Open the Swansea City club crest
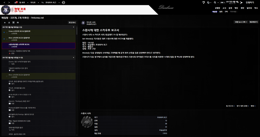Viewport: 260px width, 137px height. tap(86, 122)
